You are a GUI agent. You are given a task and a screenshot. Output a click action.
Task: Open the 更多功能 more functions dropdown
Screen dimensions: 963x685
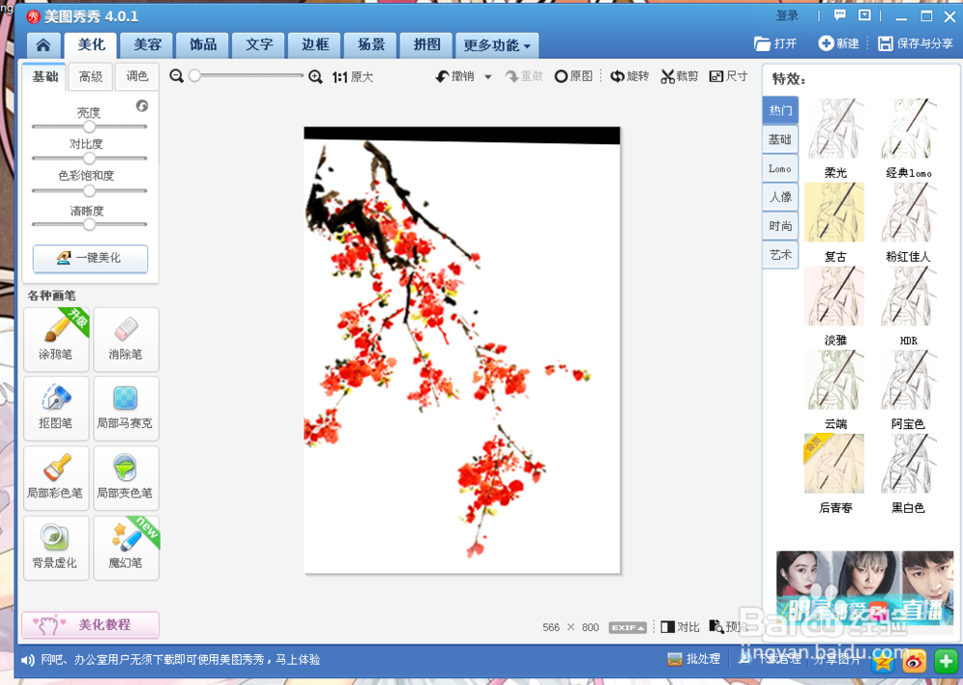tap(497, 45)
